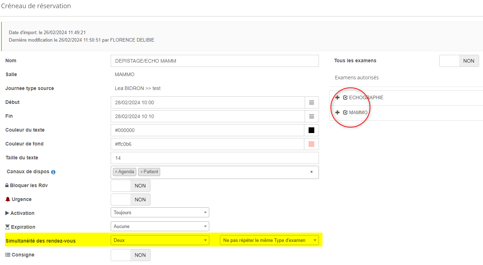
Task: Enable the Tous les examens switch
Action: (459, 61)
